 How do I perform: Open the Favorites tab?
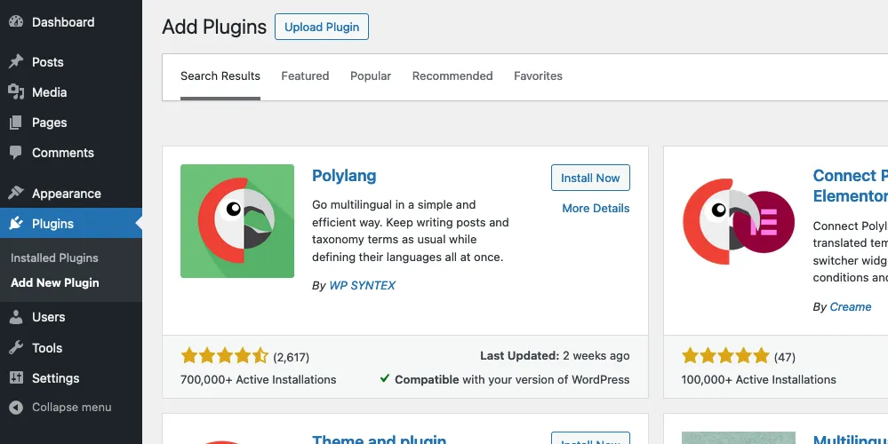(x=538, y=75)
